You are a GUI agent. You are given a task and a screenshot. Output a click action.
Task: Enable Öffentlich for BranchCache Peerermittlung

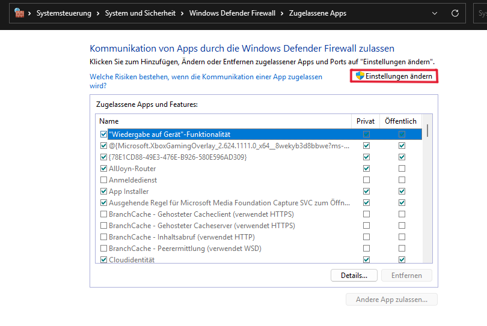[402, 249]
